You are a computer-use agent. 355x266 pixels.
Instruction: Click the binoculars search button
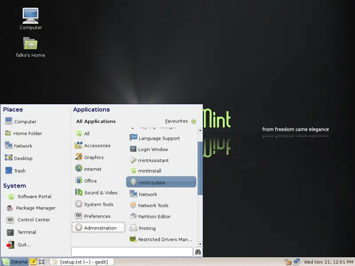coord(197,252)
